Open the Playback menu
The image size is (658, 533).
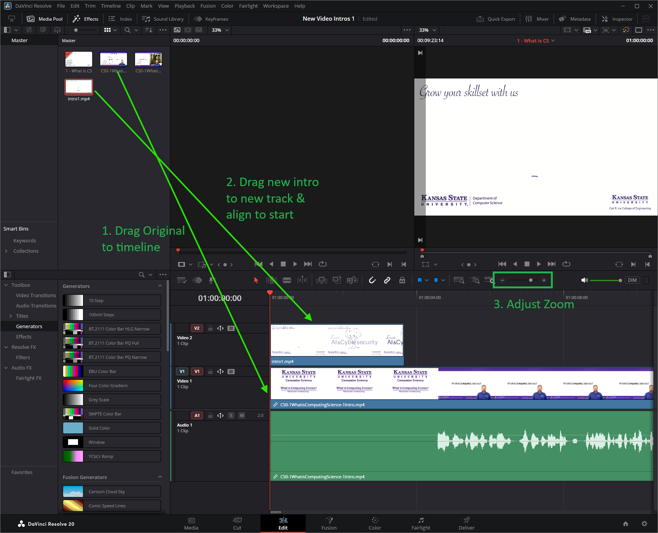click(184, 6)
